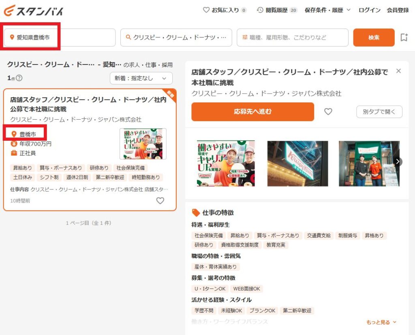
Task: Click the bookmark save-search icon beside 検索
Action: [x=404, y=38]
